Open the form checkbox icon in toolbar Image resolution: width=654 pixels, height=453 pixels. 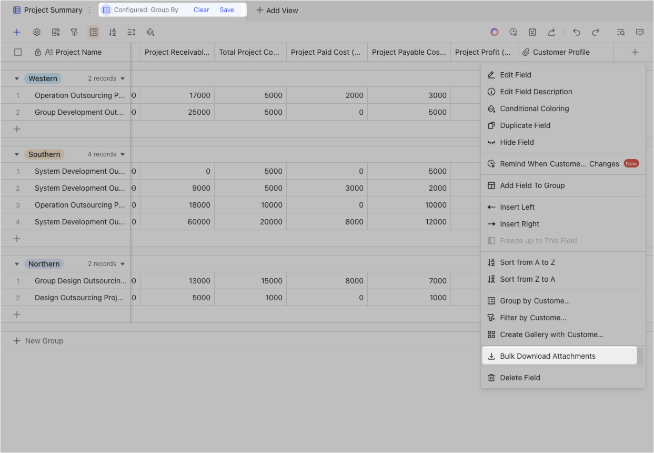532,32
